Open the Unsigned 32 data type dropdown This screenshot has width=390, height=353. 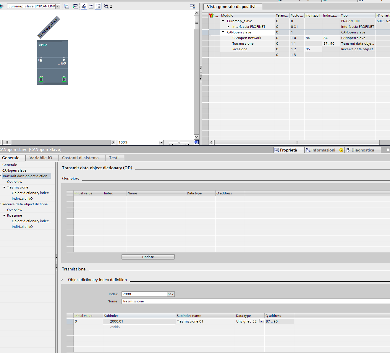261,321
